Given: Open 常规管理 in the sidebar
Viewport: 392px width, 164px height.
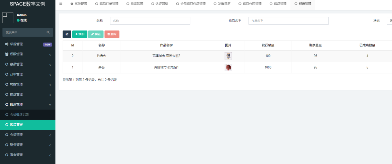Looking at the screenshot, I should [x=28, y=44].
